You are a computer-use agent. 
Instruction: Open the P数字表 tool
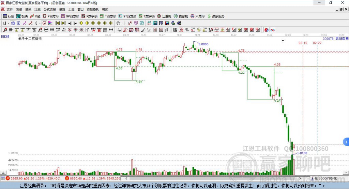[90, 16]
